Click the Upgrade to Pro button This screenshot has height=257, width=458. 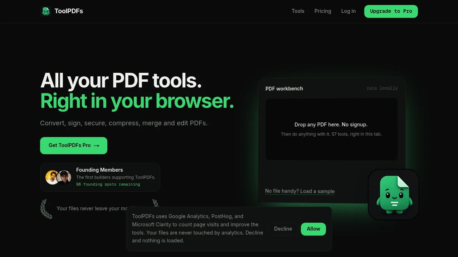391,11
